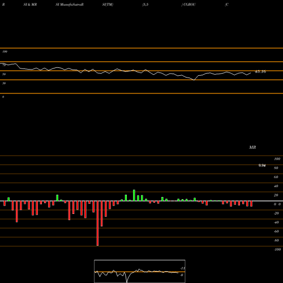Click the '(5,5' parameter text
The height and width of the screenshot is (283, 283).
tap(145, 5)
